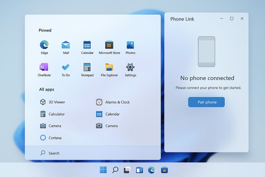Open the Microsoft Store taskbar icon

[164, 170]
